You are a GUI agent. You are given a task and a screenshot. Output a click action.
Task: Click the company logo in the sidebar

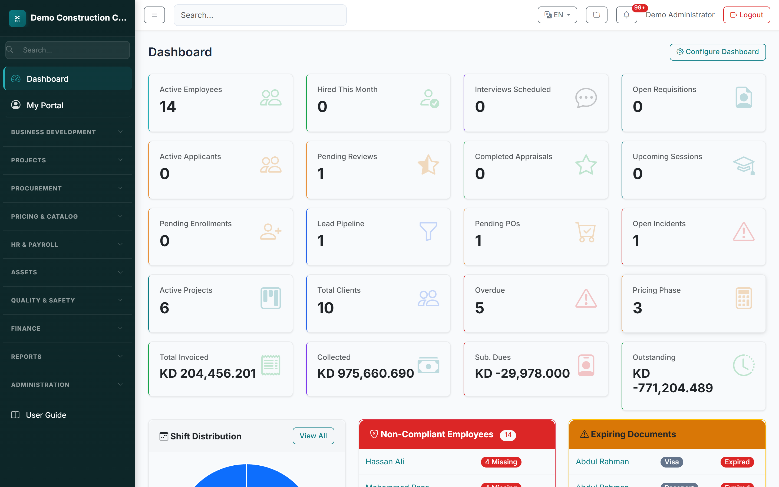pos(17,18)
